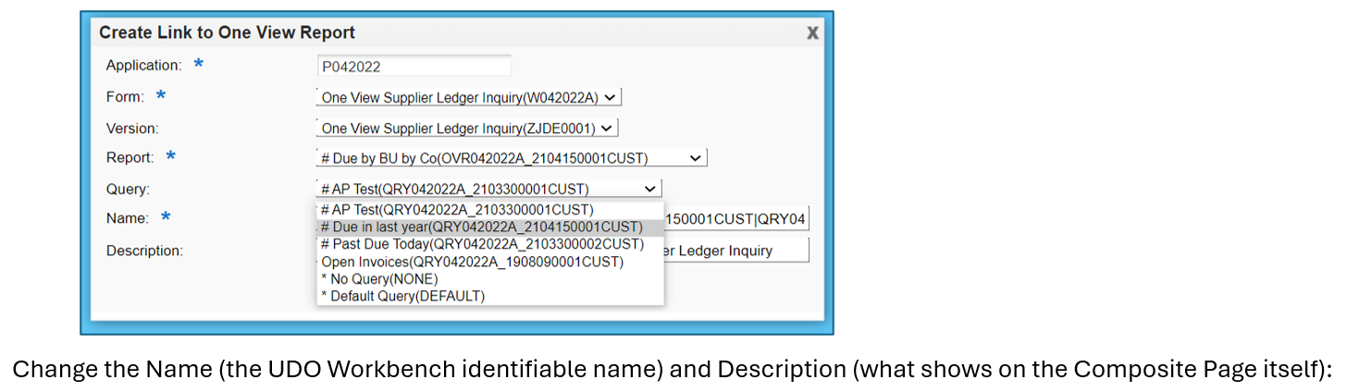
Task: Select the first '# AP Test' list option
Action: pyautogui.click(x=457, y=210)
